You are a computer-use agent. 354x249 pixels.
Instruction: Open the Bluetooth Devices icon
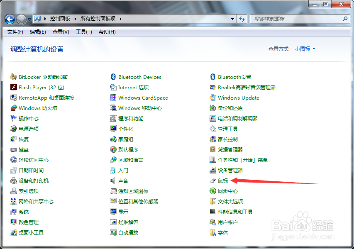point(113,77)
